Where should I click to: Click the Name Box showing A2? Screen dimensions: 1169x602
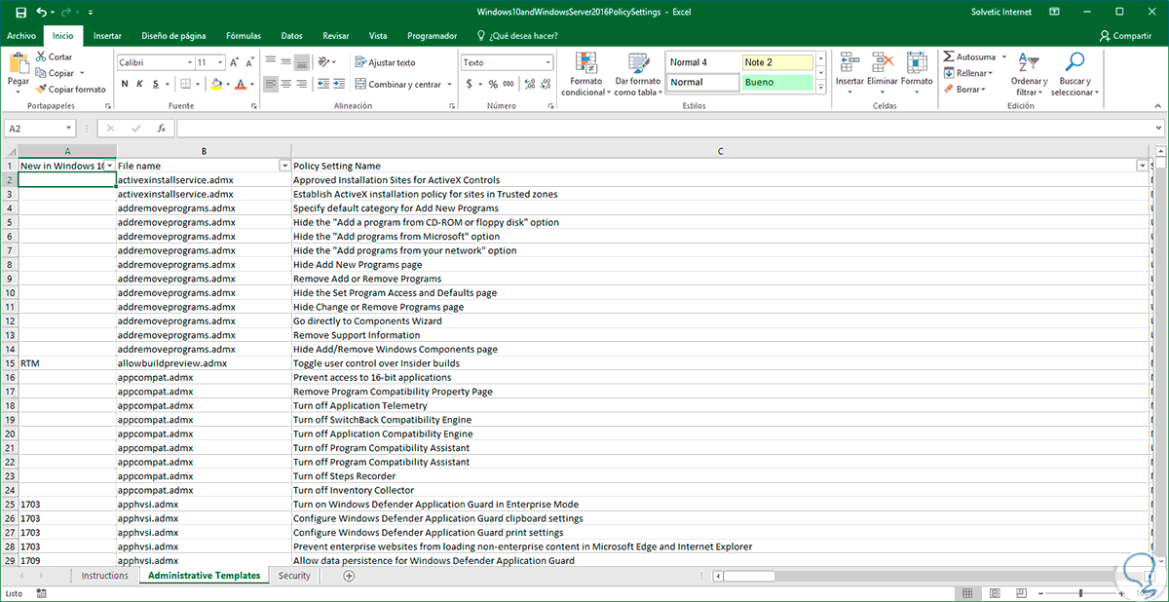coord(40,128)
